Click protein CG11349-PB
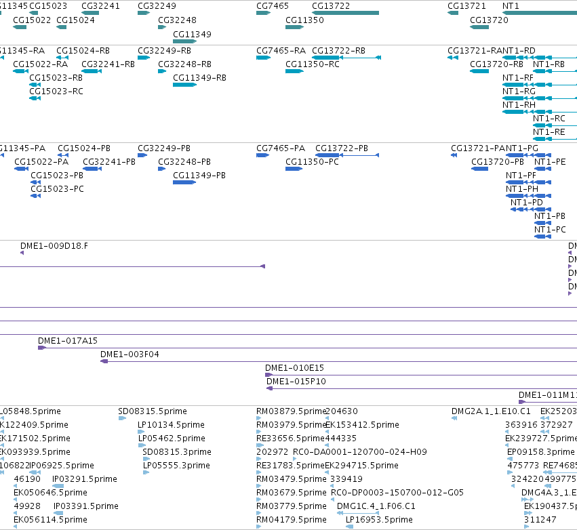The image size is (577, 530). (199, 176)
